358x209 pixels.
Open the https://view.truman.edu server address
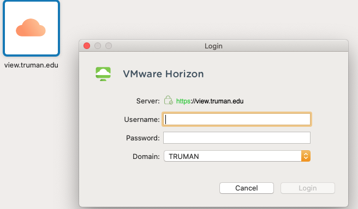(x=210, y=101)
